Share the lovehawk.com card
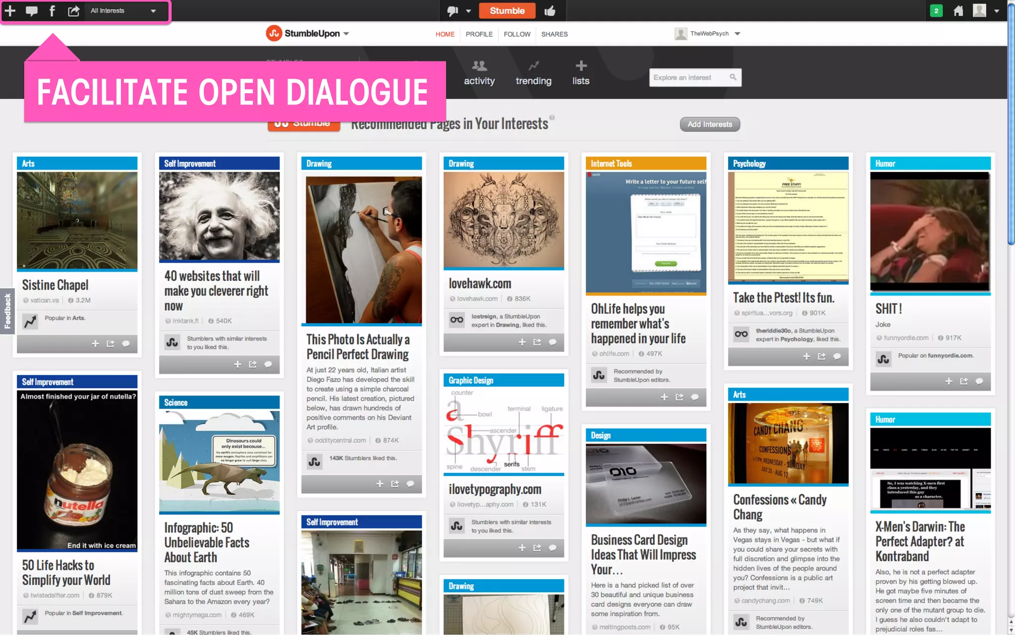Viewport: 1015px width, 635px height. pos(537,342)
